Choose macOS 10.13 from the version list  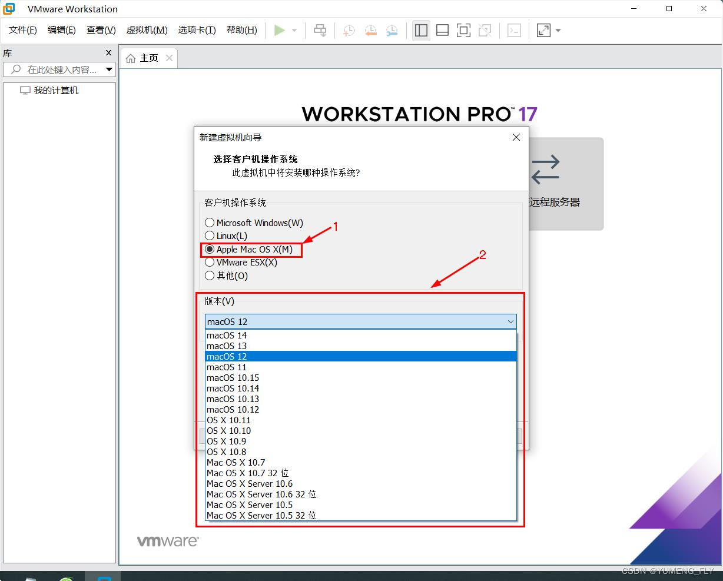pyautogui.click(x=360, y=399)
